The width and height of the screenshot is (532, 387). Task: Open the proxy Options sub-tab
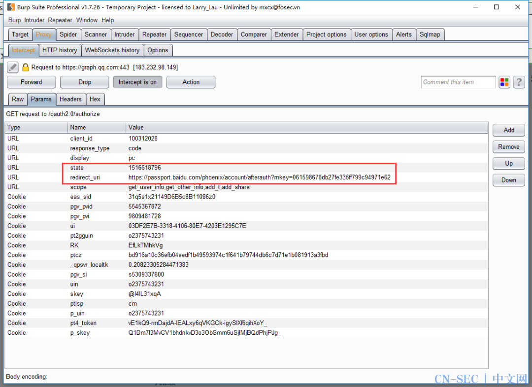pyautogui.click(x=158, y=50)
